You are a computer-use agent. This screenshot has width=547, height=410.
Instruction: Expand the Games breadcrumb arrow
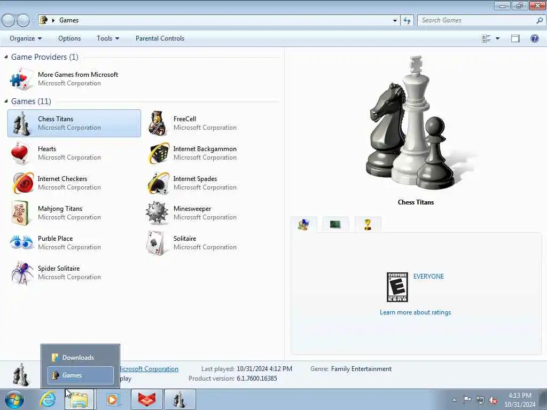pyautogui.click(x=53, y=21)
